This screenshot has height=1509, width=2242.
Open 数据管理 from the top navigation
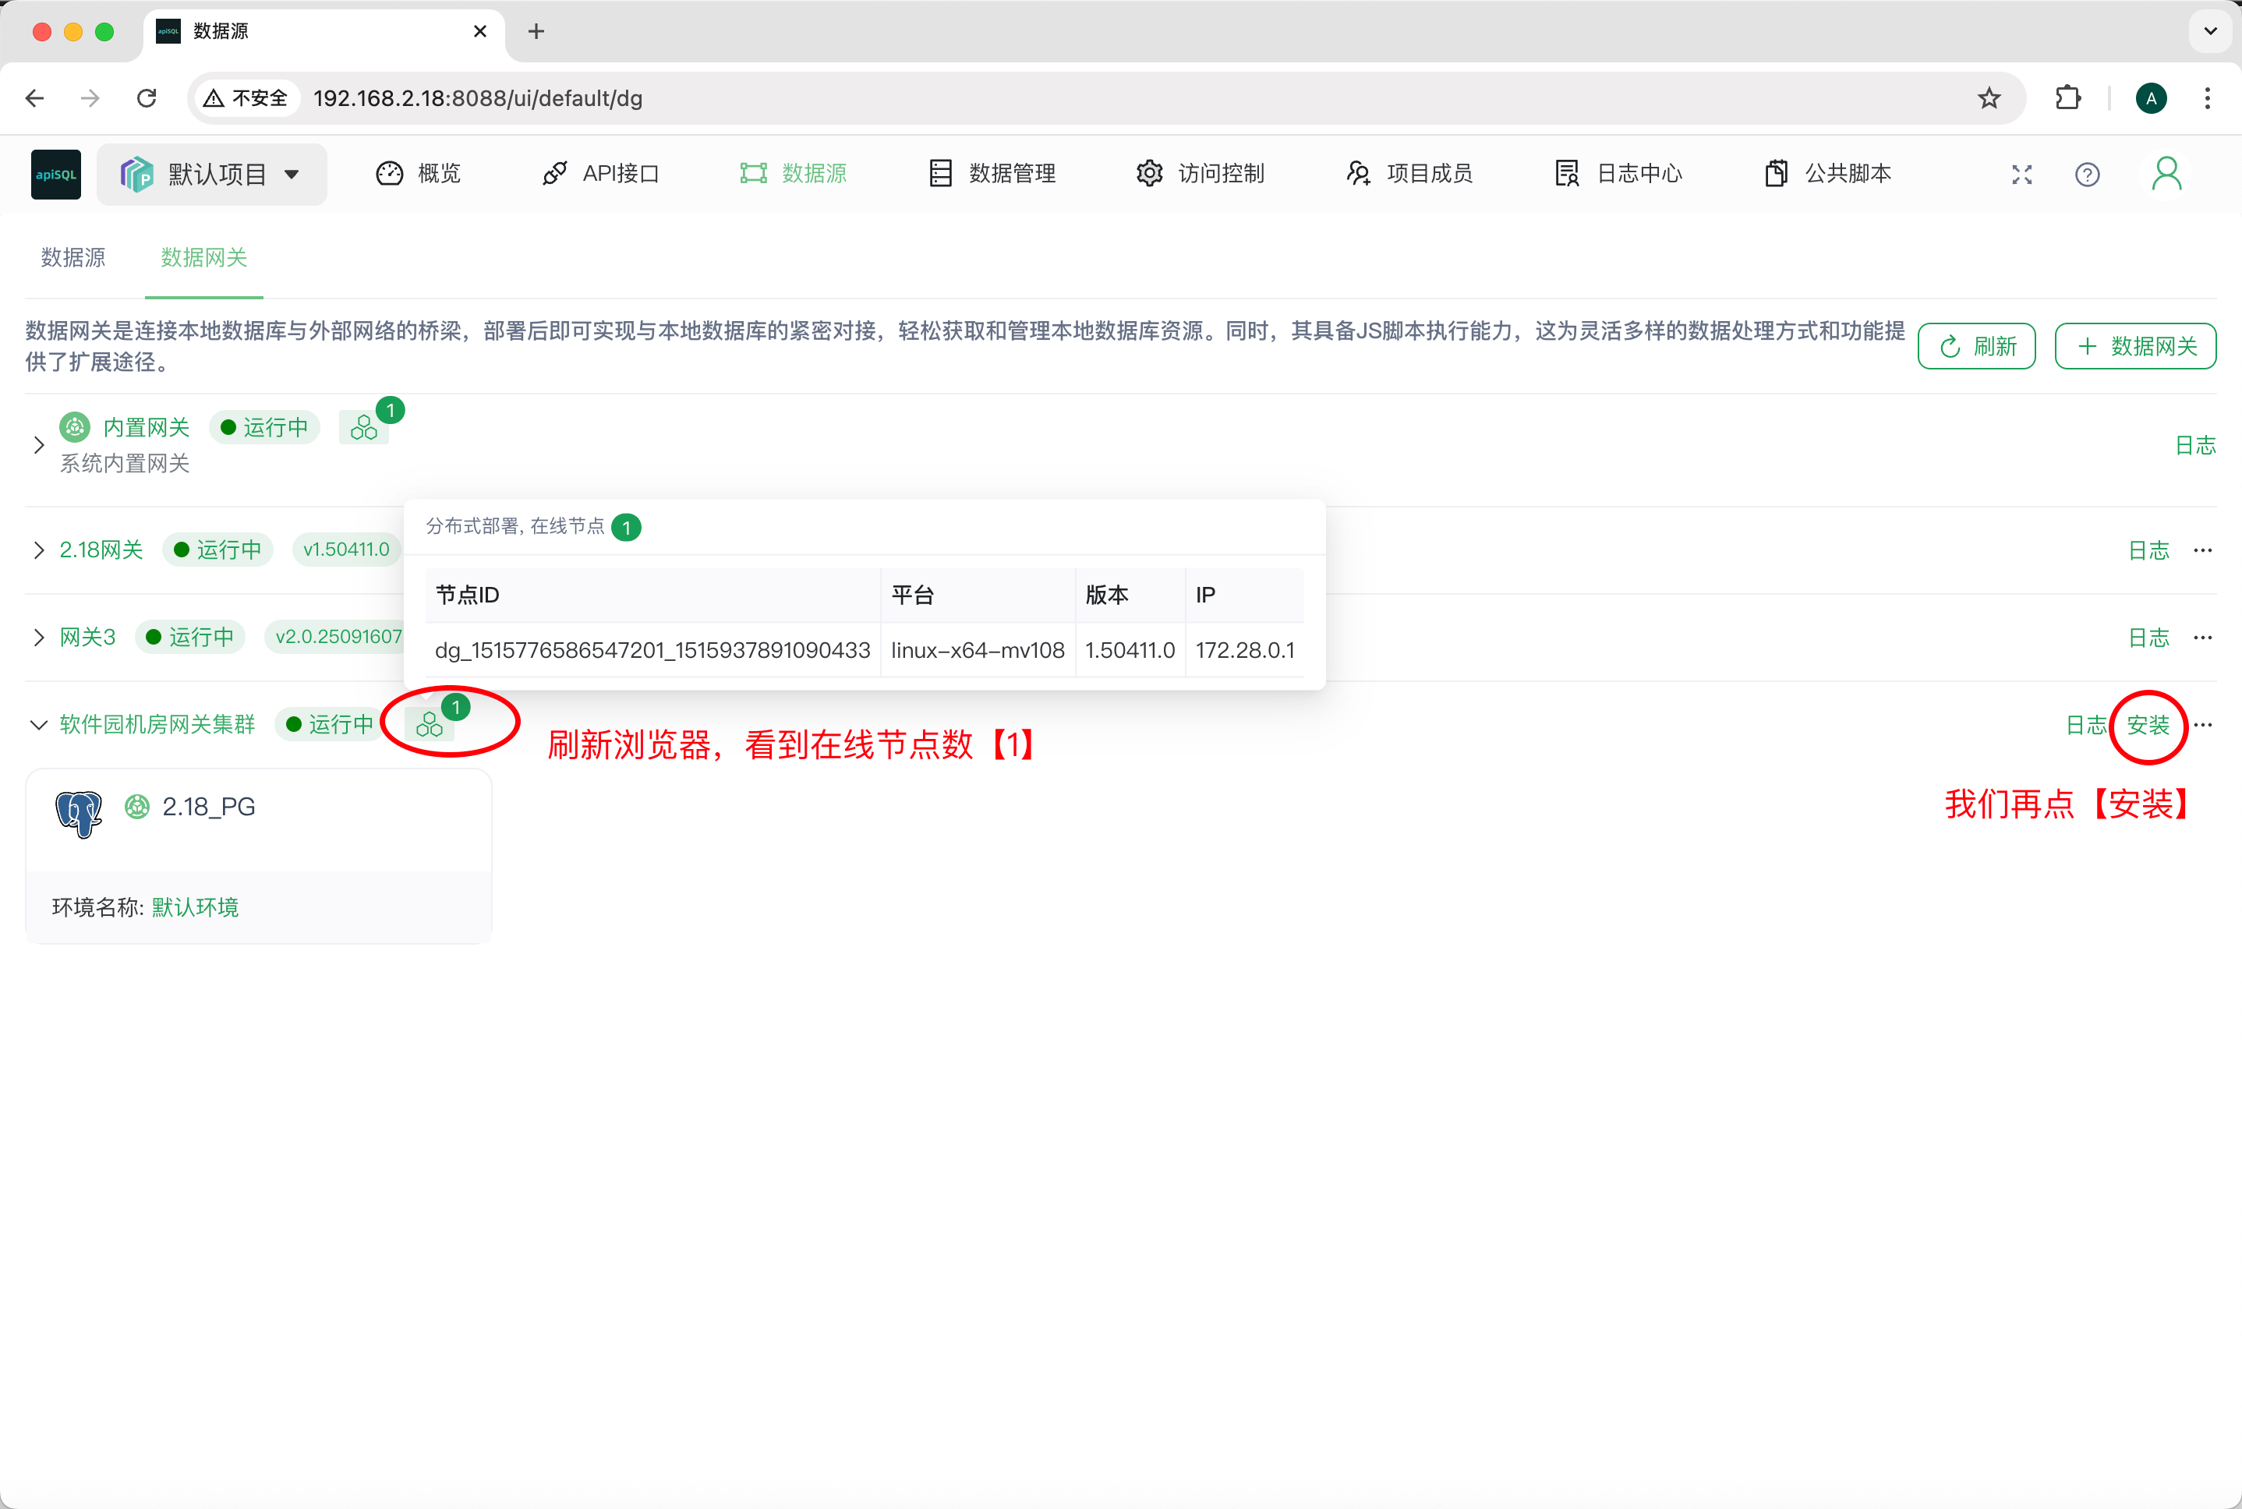[x=939, y=173]
